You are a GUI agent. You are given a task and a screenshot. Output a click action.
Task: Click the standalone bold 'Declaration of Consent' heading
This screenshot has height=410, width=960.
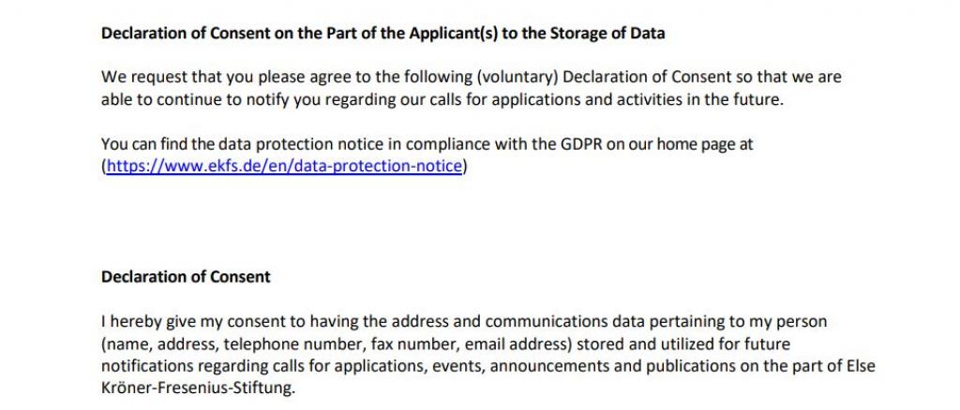pyautogui.click(x=186, y=277)
